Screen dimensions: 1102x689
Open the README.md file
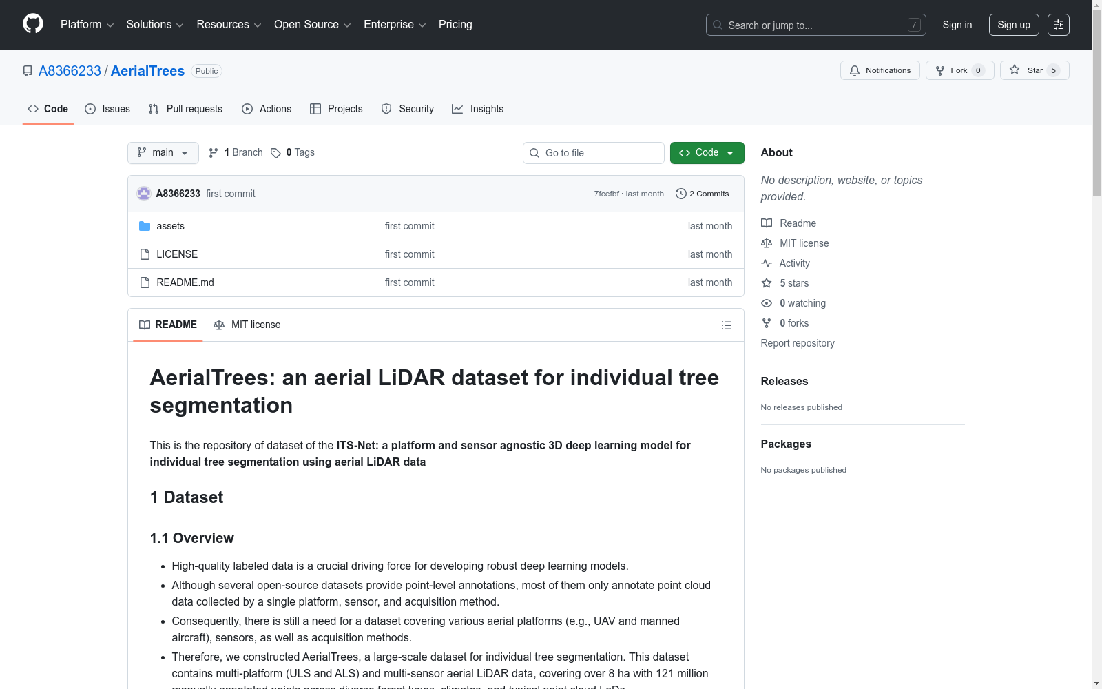click(185, 282)
